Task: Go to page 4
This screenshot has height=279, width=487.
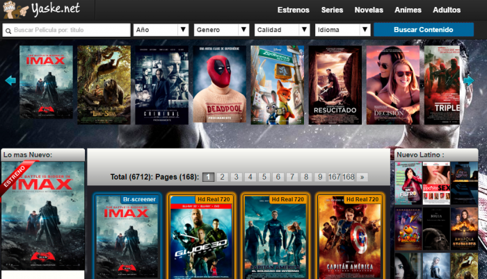Action: click(250, 177)
